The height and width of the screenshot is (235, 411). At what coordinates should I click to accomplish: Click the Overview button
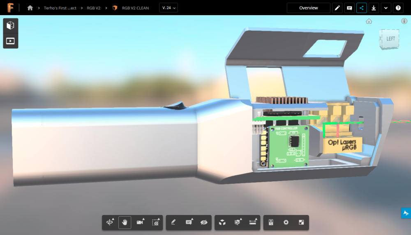308,8
